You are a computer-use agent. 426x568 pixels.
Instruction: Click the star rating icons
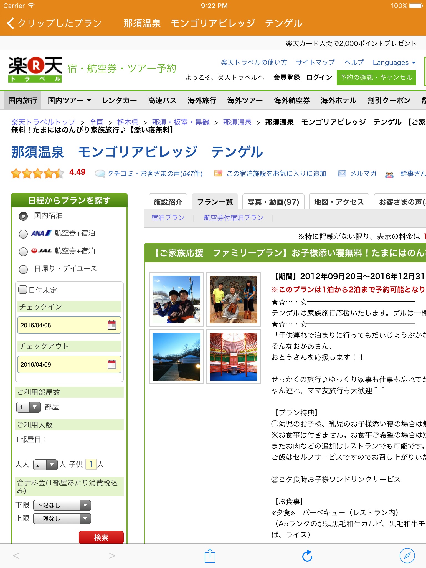coord(37,173)
